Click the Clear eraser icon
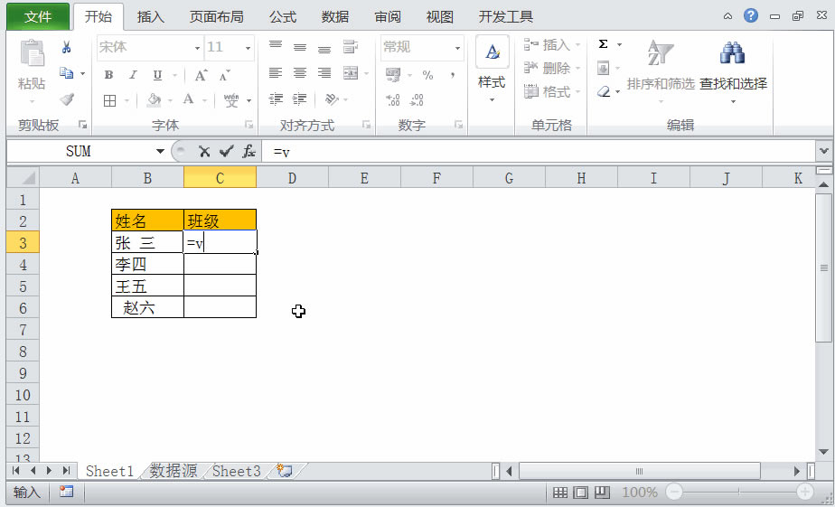The image size is (835, 507). pyautogui.click(x=604, y=91)
